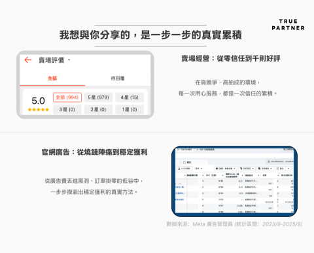Viewport: 314px width, 253px height.
Task: Click the five yellow rating stars
Action: tap(39, 109)
